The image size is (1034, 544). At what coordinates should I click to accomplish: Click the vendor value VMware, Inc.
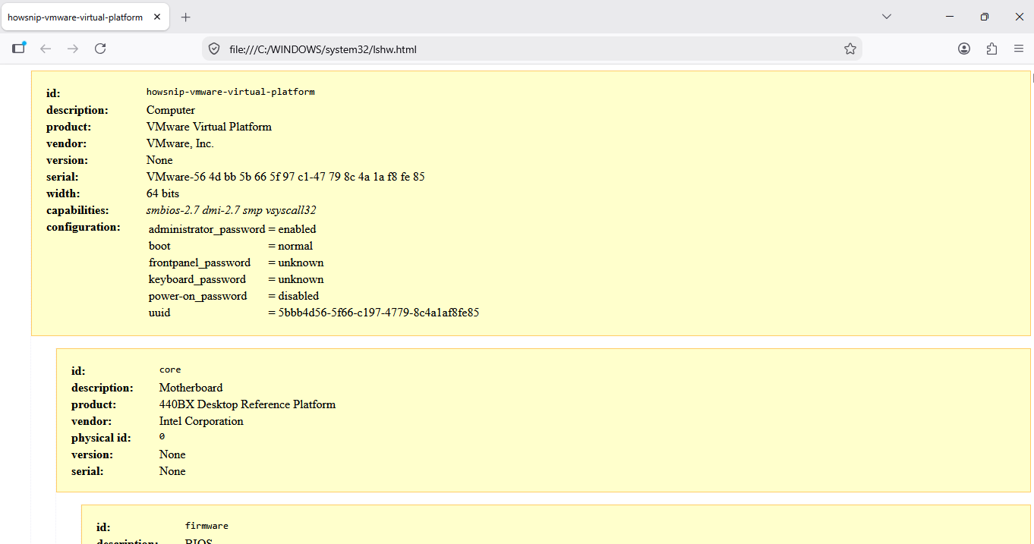180,143
